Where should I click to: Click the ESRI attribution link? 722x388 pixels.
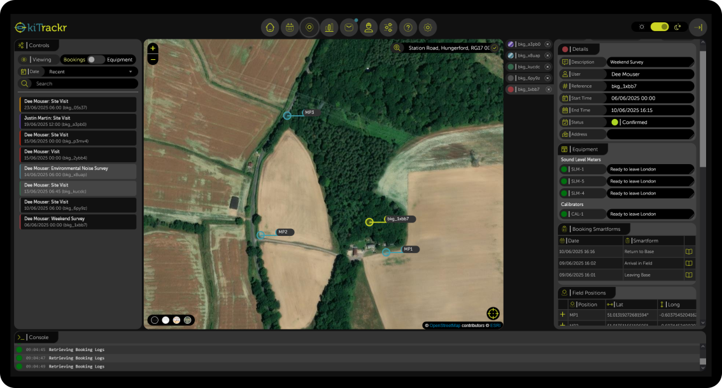[495, 325]
